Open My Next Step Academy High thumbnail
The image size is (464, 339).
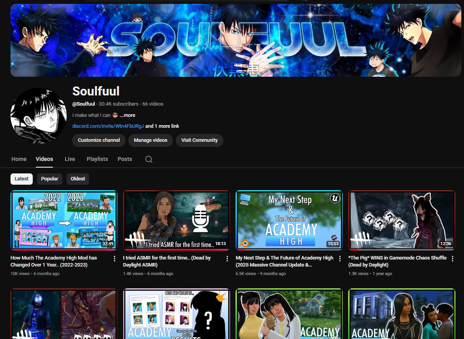point(289,221)
